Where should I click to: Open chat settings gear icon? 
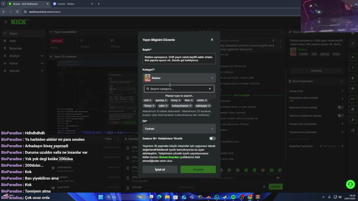point(264,187)
